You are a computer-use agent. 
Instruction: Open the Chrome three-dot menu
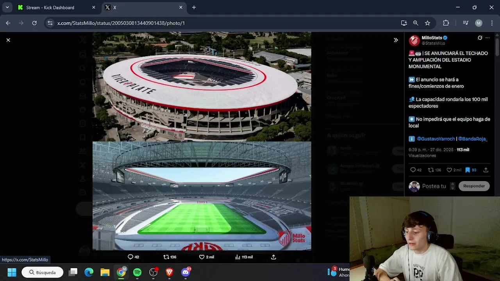[491, 23]
